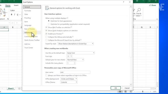Click the Help question mark icon
The height and width of the screenshot is (94, 168).
pyautogui.click(x=124, y=2)
